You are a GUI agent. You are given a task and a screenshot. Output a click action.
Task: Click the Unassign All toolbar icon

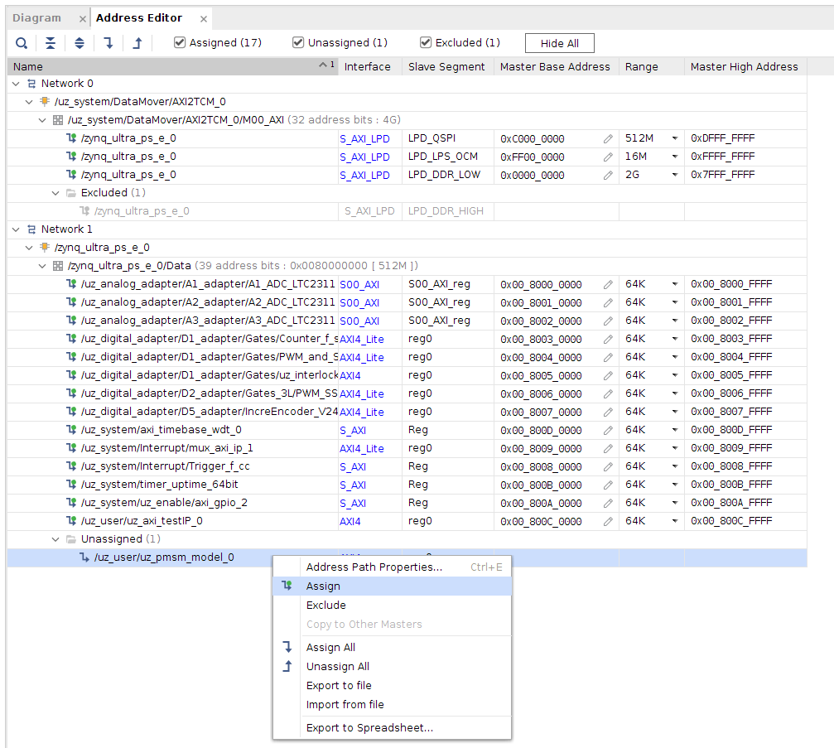137,43
